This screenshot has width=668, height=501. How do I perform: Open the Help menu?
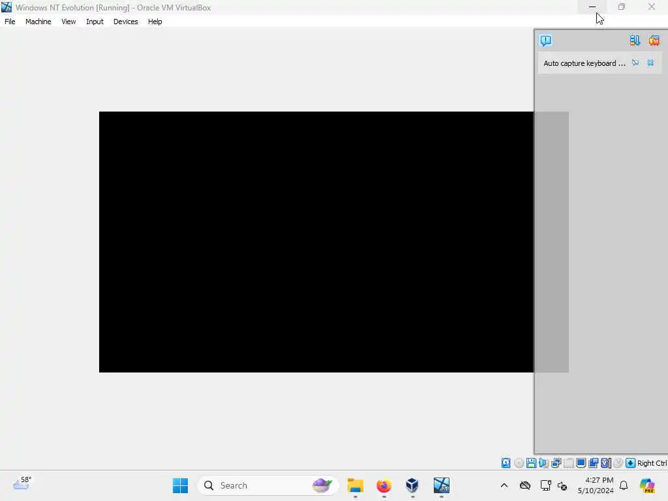155,22
